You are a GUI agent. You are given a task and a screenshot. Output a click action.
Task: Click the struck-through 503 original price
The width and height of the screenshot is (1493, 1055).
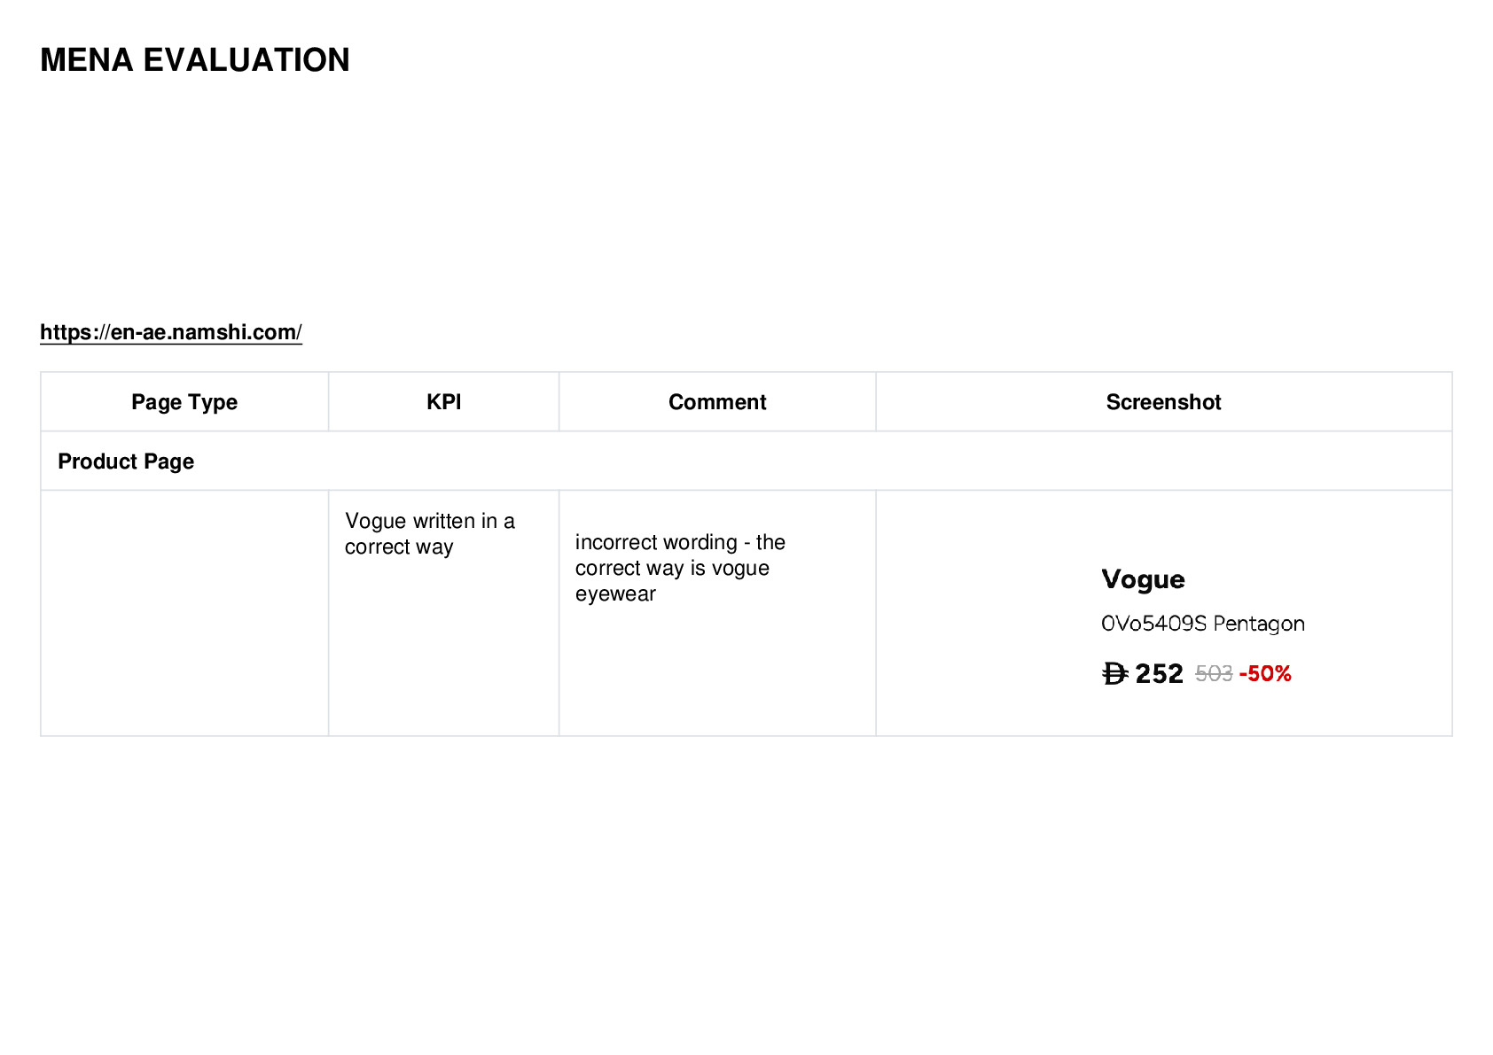pos(1214,674)
